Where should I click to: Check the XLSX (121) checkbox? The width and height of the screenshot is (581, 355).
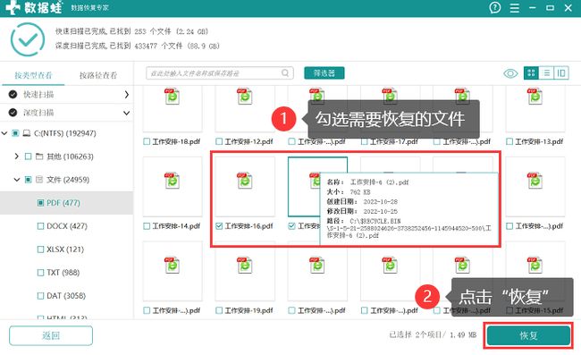coord(41,249)
